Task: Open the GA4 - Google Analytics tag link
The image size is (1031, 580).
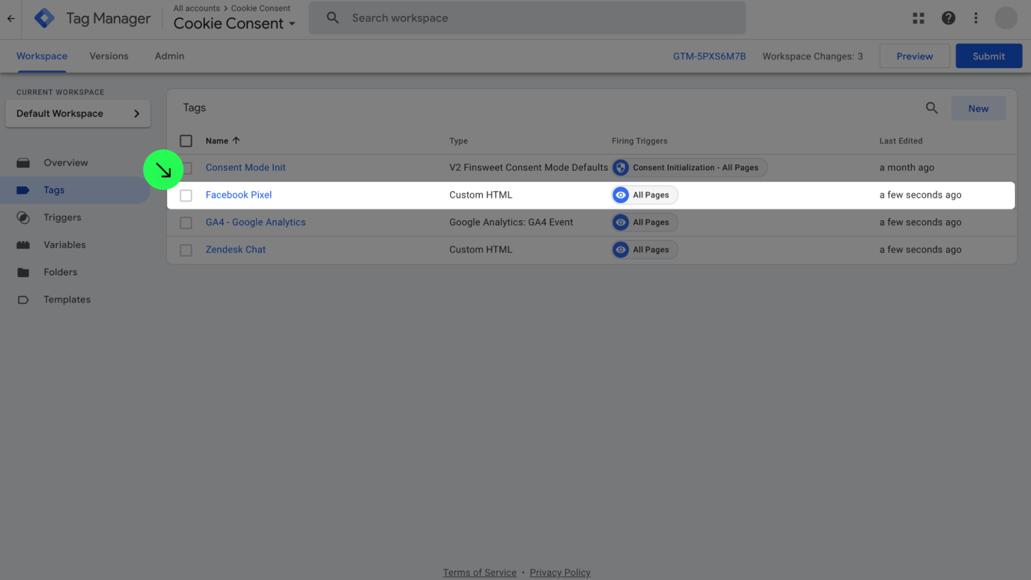Action: coord(255,222)
